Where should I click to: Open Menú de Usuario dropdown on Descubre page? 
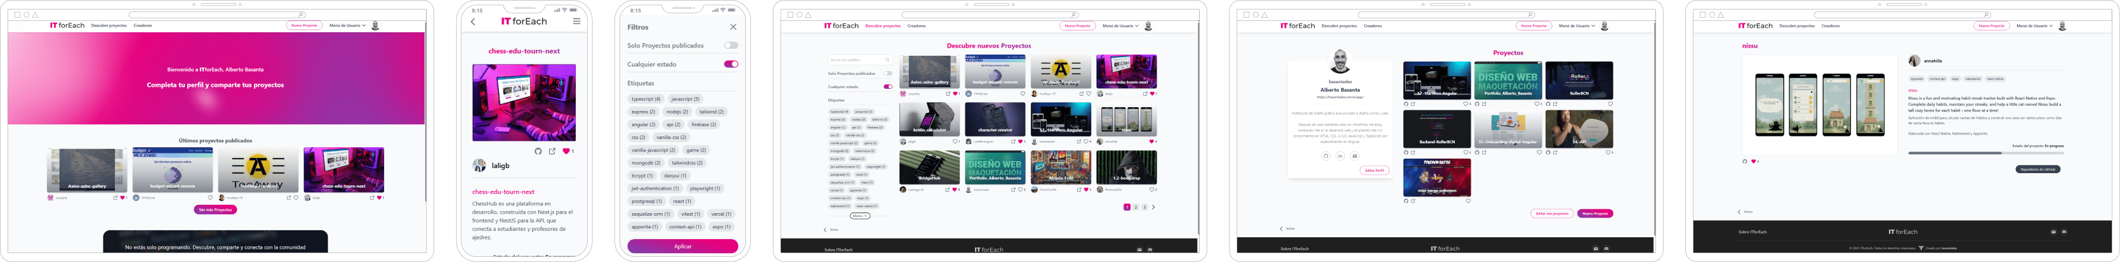point(1120,25)
